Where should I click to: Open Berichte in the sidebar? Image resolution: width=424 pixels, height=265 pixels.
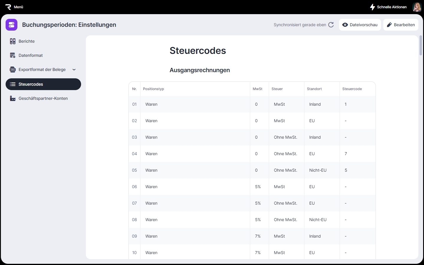coord(27,42)
